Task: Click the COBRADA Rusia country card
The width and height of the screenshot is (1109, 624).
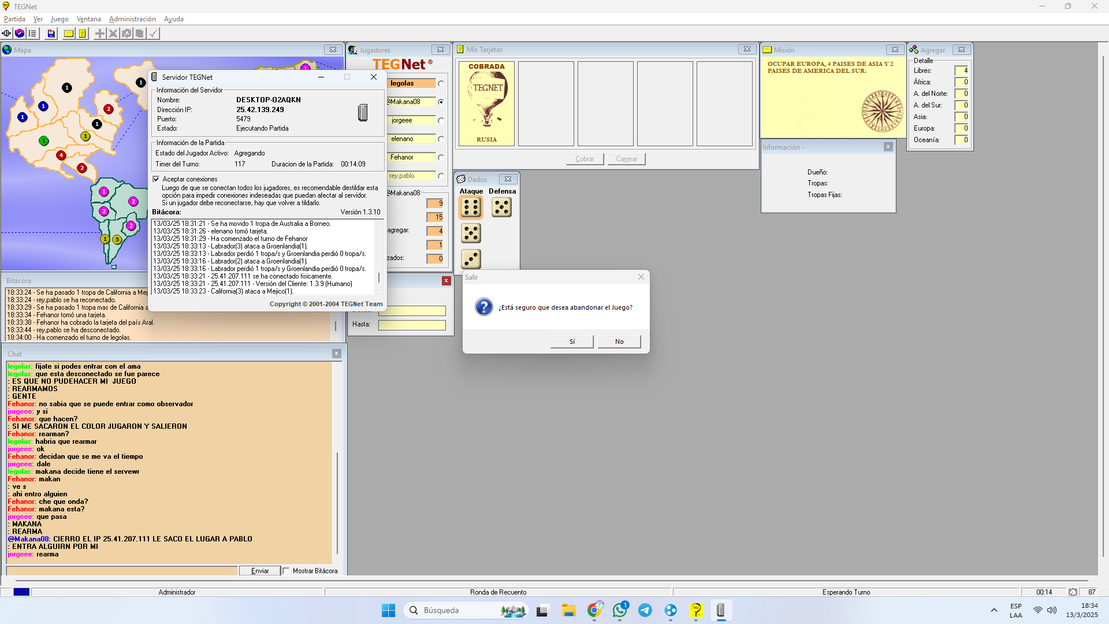Action: tap(486, 103)
